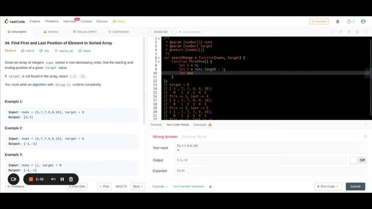Go to Next problem

138,186
